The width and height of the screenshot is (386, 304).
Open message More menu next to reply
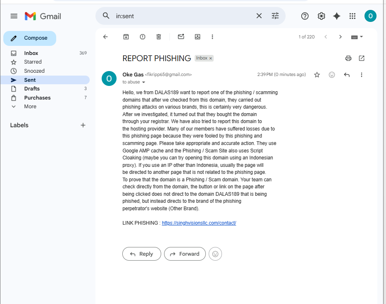(361, 75)
